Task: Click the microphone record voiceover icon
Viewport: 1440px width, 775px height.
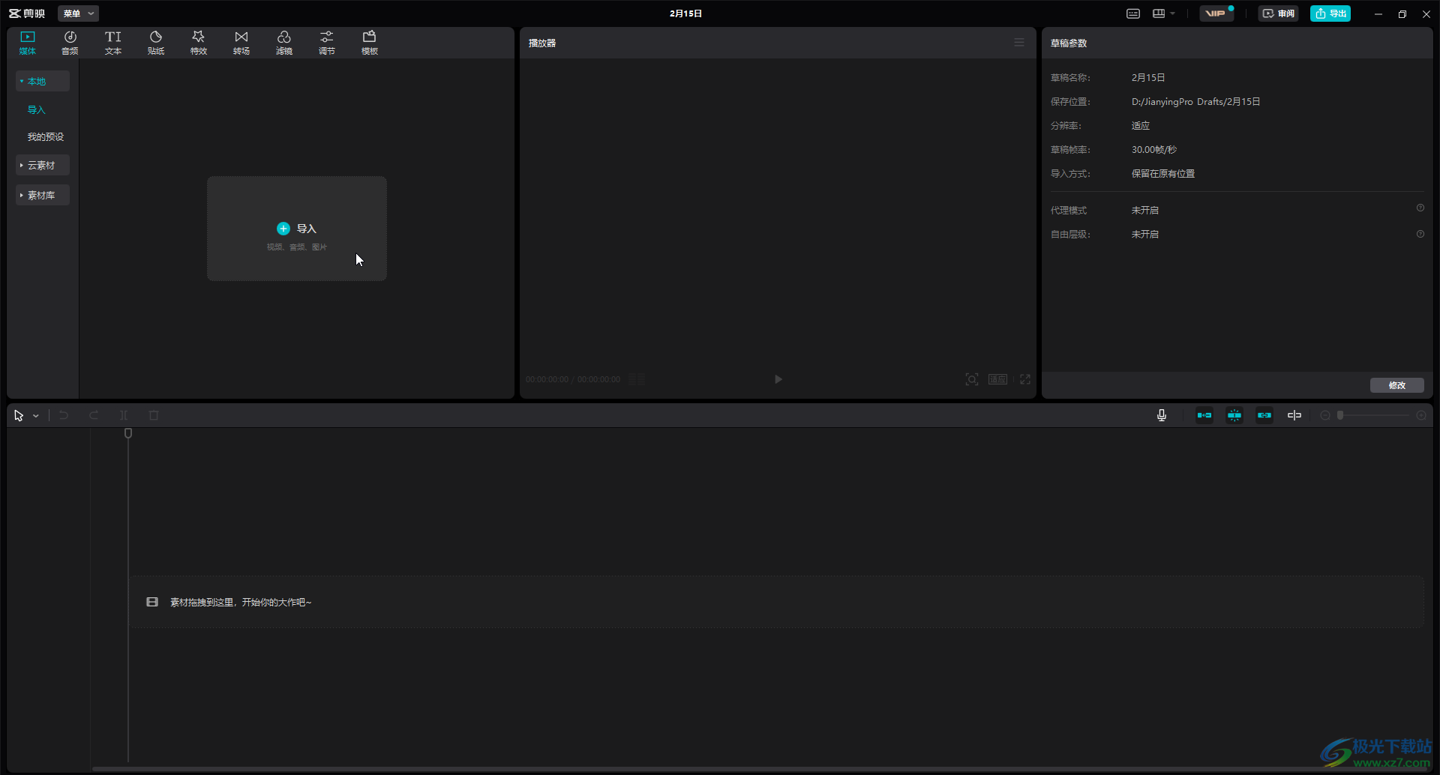Action: click(x=1162, y=415)
